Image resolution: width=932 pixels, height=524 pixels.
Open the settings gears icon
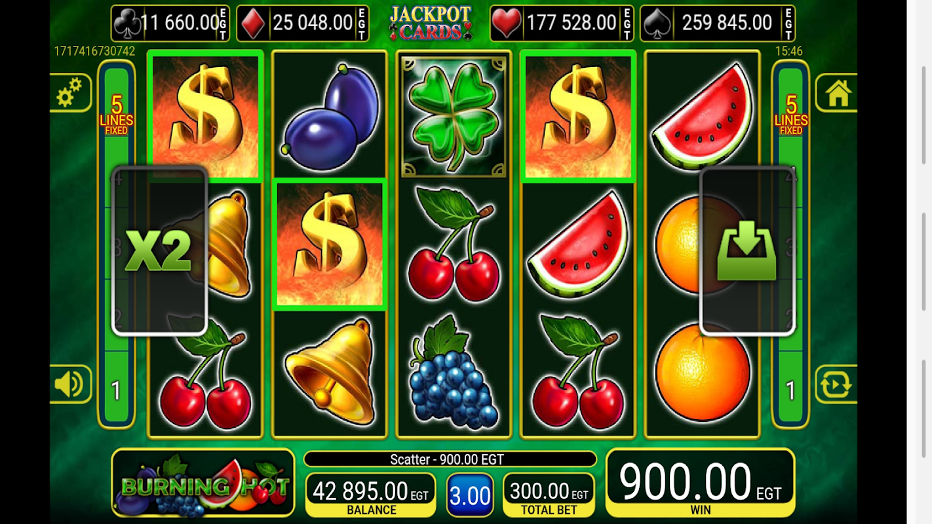(x=69, y=92)
